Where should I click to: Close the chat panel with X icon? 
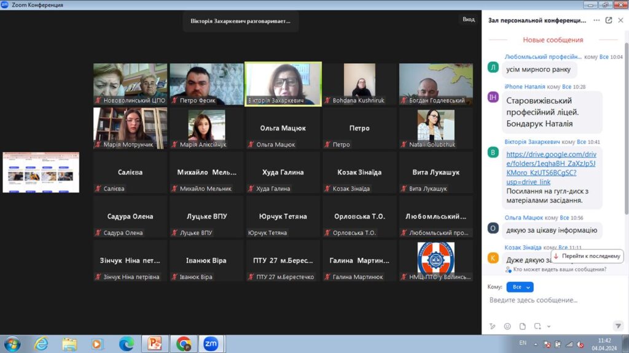coord(620,20)
